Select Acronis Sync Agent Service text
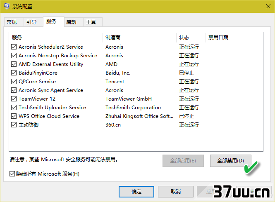 point(51,90)
